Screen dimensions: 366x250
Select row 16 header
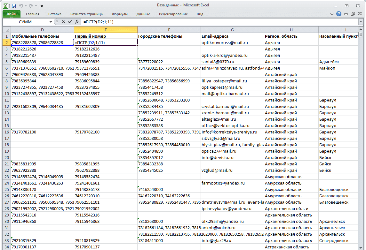[7, 132]
